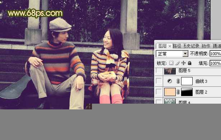Select the 图层 4 layer thumbnail

(170, 101)
